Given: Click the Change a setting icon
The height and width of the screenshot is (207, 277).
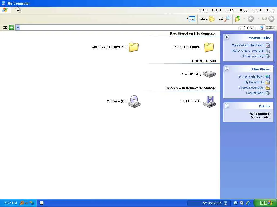Looking at the screenshot, I should pos(268,56).
